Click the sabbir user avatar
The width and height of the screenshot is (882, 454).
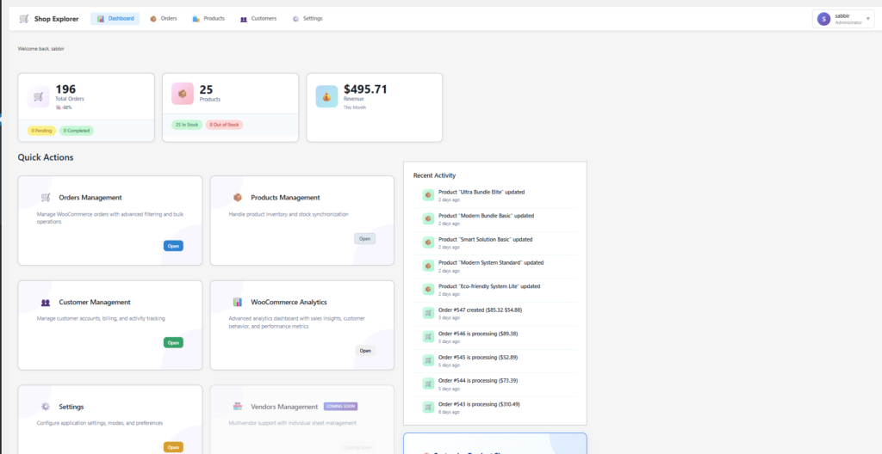click(x=823, y=19)
